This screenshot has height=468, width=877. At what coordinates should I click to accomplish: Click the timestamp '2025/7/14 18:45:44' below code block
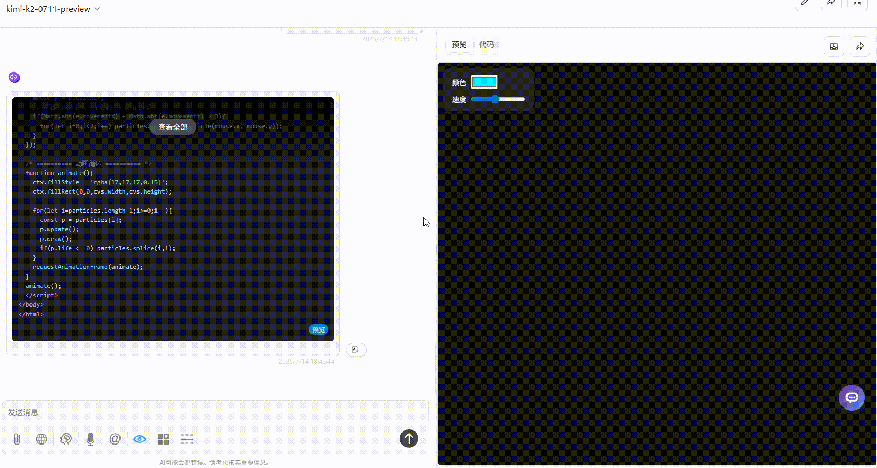tap(307, 362)
